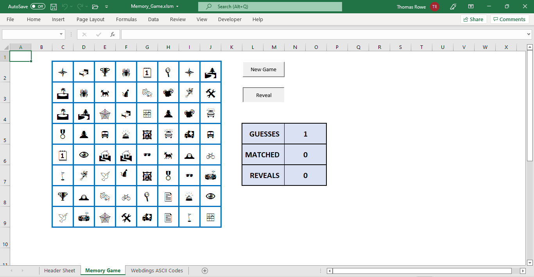Screen dimensions: 534x277
Task: Go to the Developer ribbon tab
Action: (x=230, y=19)
